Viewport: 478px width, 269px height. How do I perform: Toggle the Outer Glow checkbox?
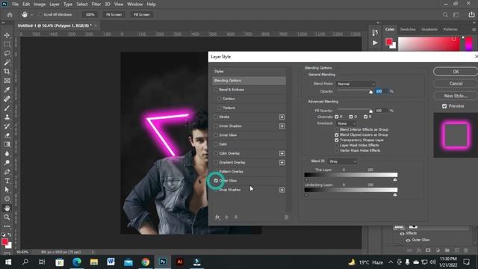[x=216, y=181]
